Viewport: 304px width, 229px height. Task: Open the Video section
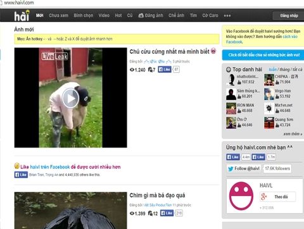[x=104, y=15]
